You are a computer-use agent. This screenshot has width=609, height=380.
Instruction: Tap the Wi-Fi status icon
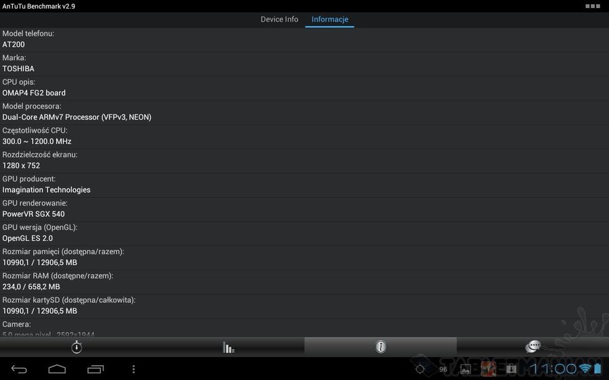[585, 369]
